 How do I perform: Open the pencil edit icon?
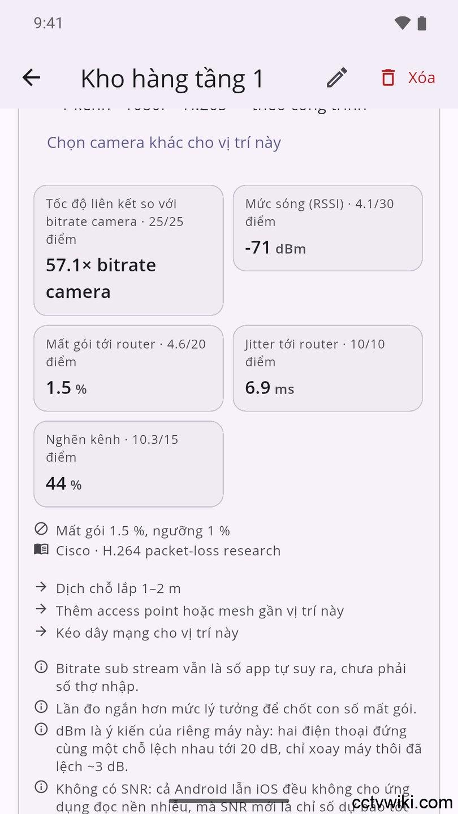(x=337, y=78)
